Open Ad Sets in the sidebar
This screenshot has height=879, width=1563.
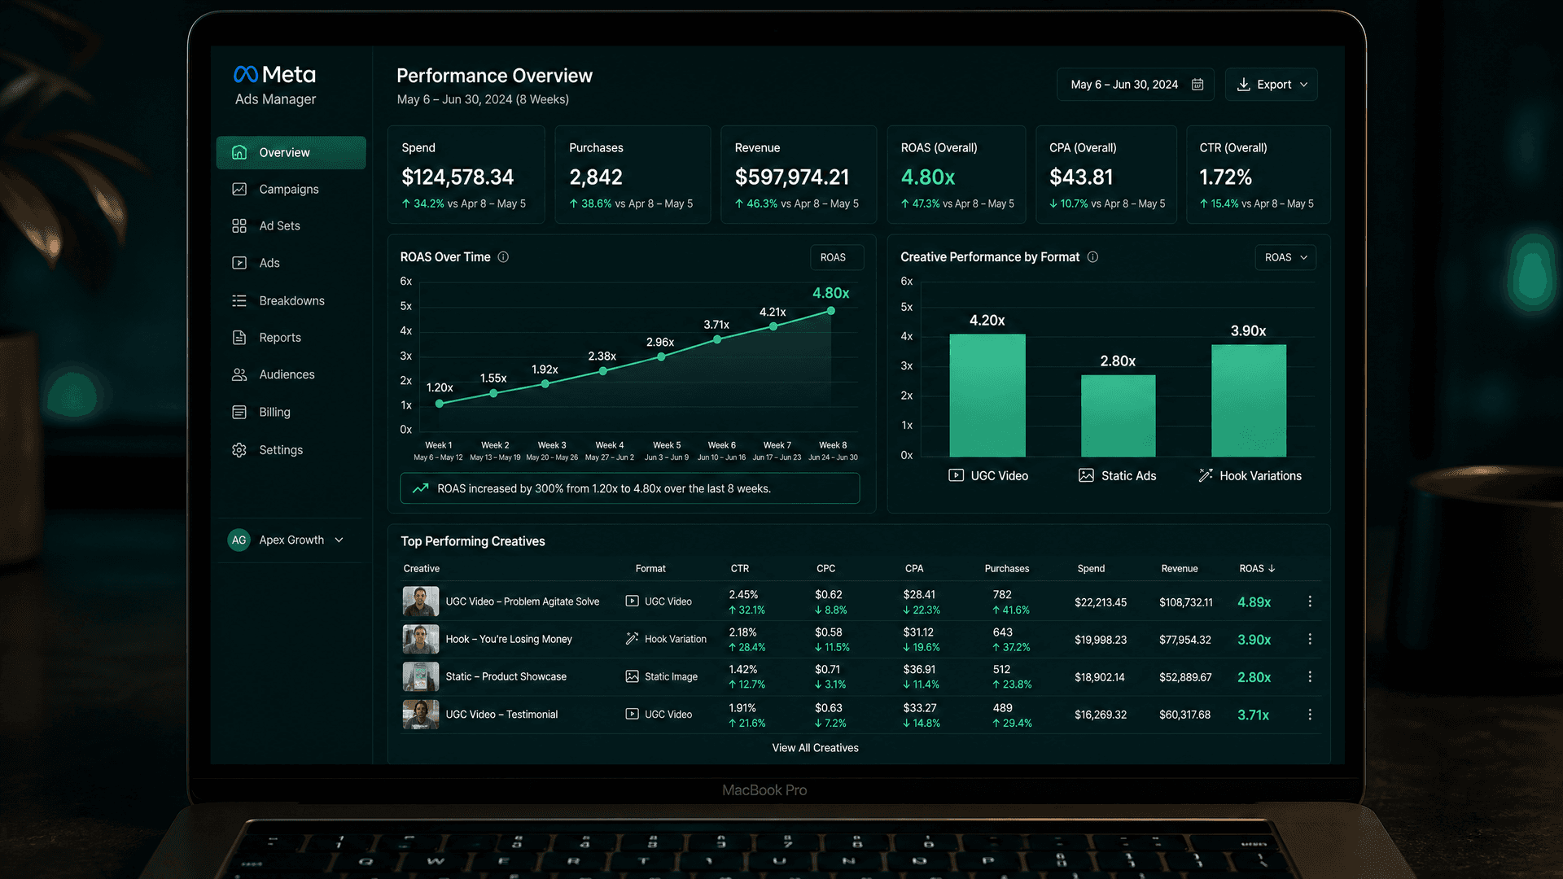tap(291, 225)
